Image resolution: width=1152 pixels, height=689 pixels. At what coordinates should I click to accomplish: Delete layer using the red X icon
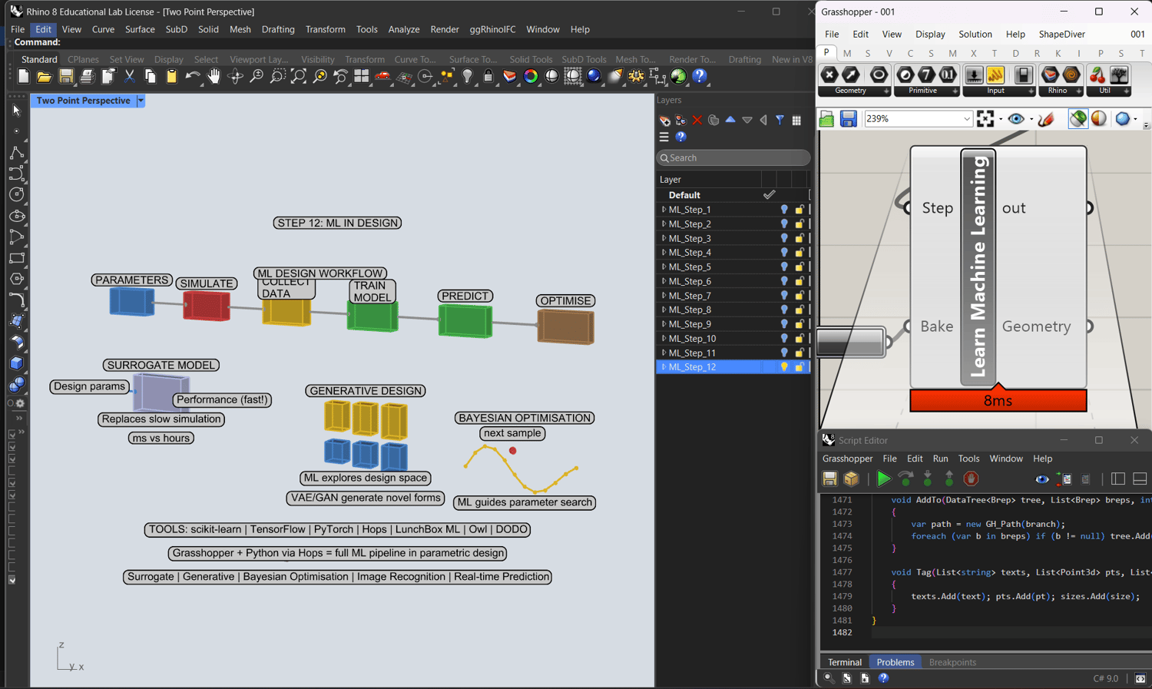point(697,120)
